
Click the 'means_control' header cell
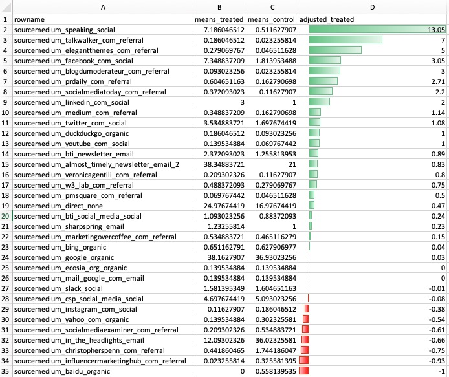(x=272, y=19)
